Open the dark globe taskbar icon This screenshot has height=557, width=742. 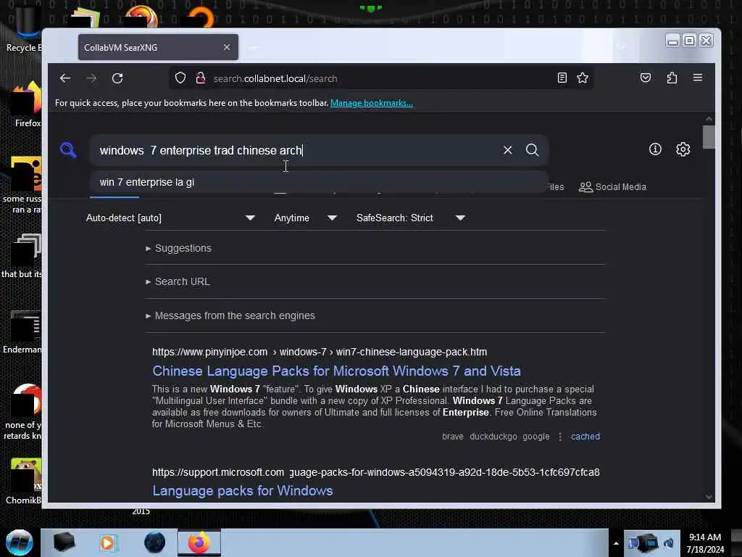(155, 542)
